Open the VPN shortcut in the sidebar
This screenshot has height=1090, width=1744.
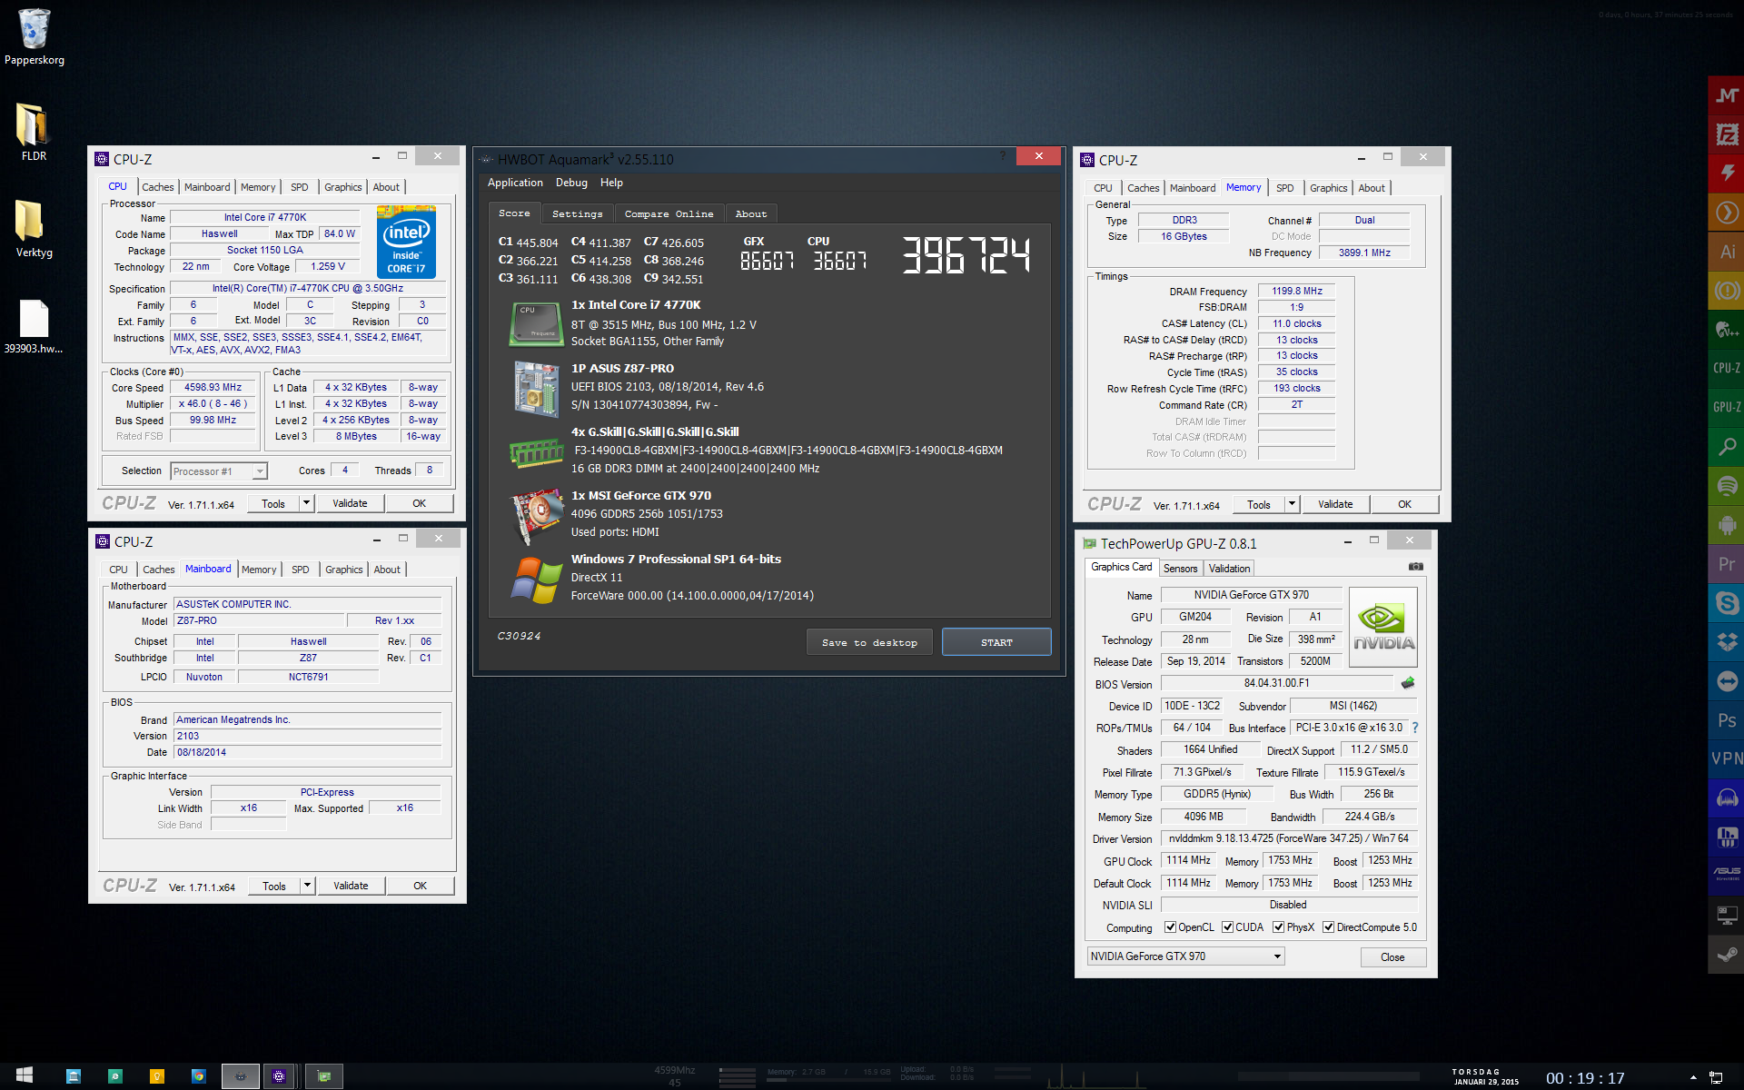click(1726, 758)
